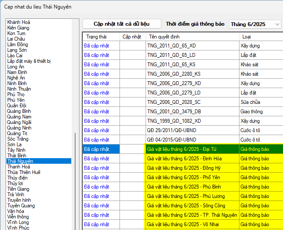Click the highlighted 'Thái Nguyên' entry

tap(39, 161)
